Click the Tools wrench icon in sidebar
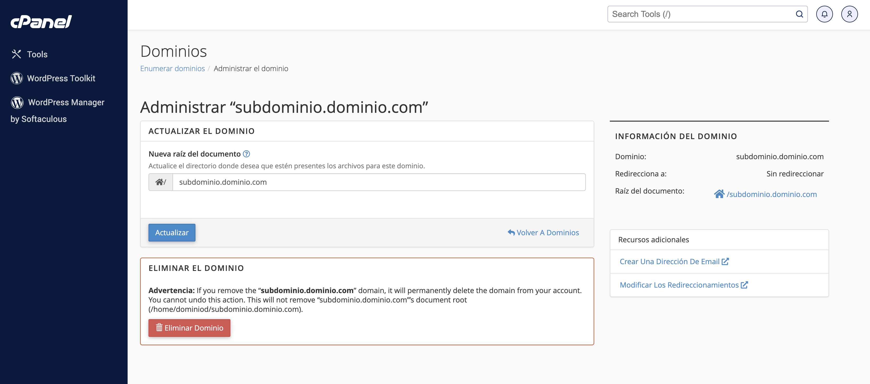Image resolution: width=870 pixels, height=384 pixels. (16, 54)
